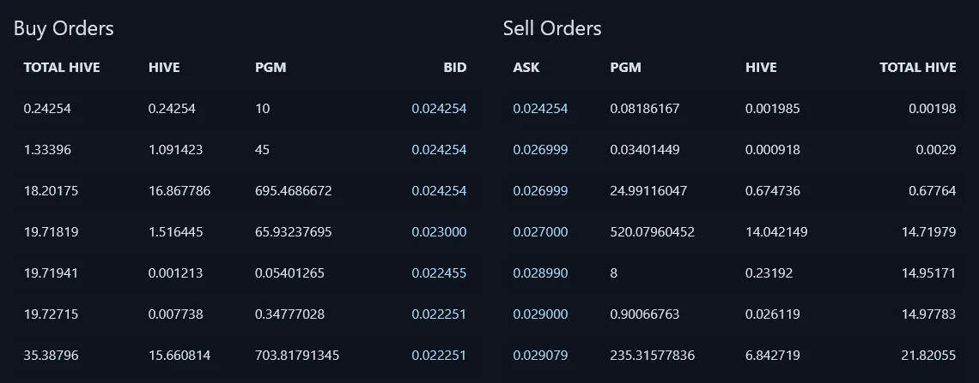Select the 0.022455 bid price
This screenshot has width=979, height=383.
439,273
